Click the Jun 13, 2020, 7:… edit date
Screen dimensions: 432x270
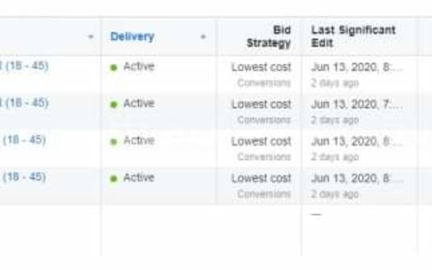coord(357,104)
